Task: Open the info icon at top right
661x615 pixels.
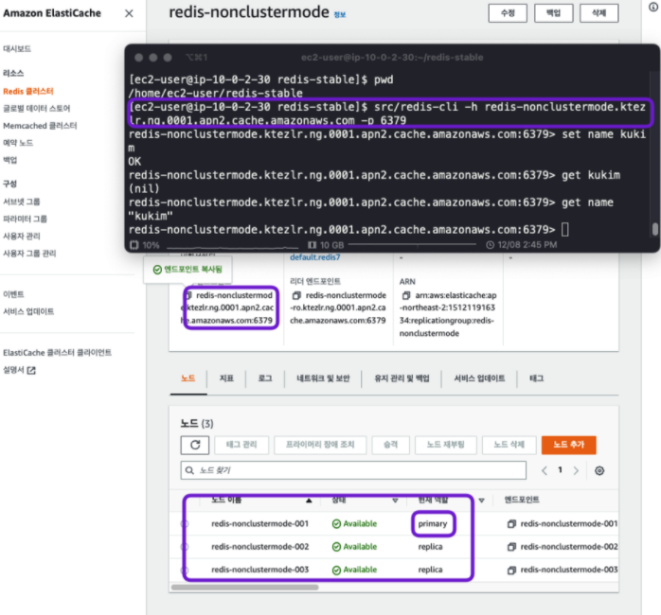Action: coord(653,8)
